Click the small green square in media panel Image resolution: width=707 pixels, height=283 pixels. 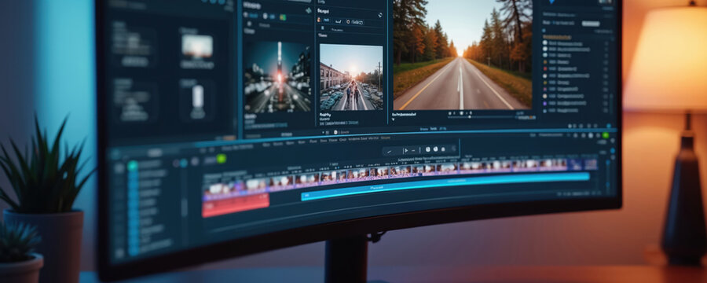pos(283,17)
